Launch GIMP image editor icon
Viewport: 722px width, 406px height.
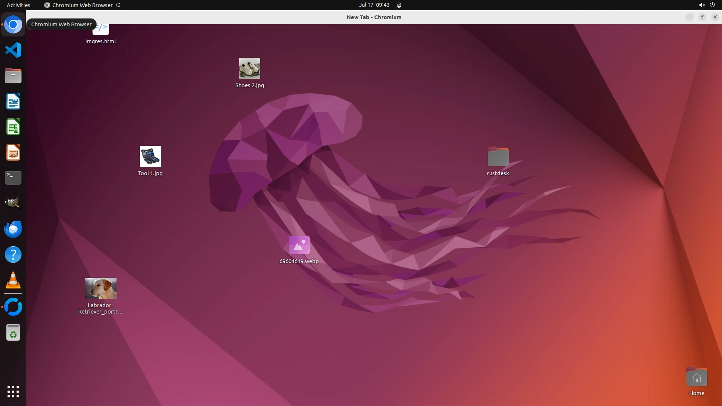coord(13,203)
